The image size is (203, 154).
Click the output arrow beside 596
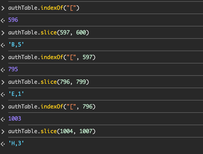pos(3,20)
